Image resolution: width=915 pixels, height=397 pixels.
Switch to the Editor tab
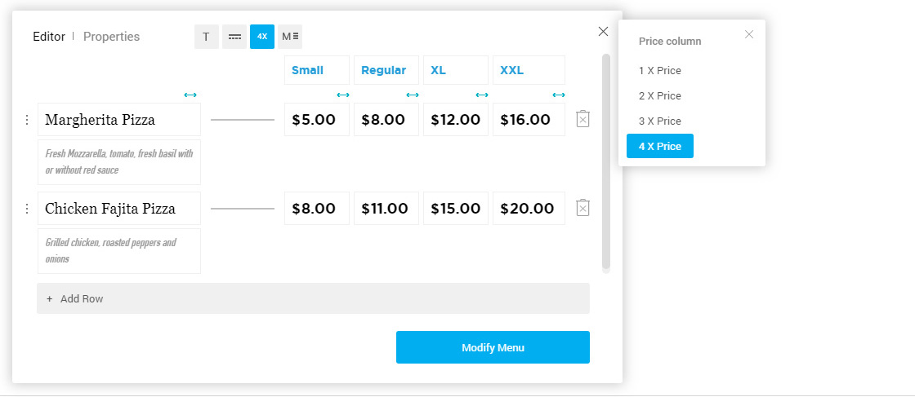point(49,37)
